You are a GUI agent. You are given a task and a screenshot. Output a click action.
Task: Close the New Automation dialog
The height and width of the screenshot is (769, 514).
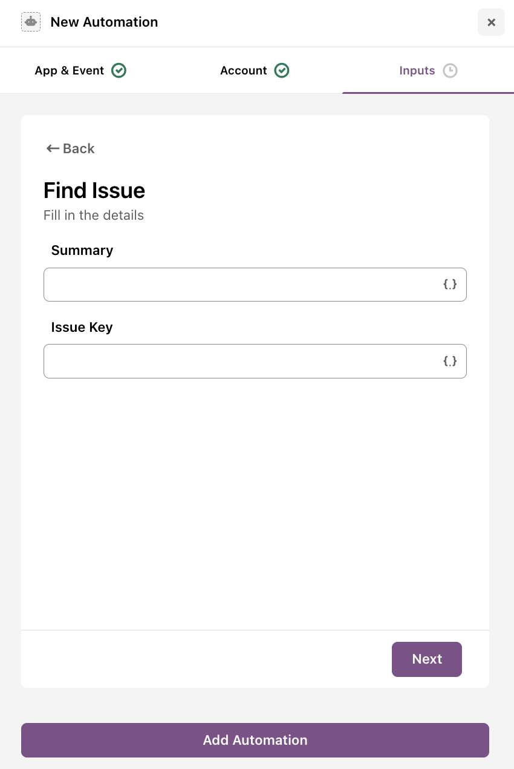tap(491, 22)
